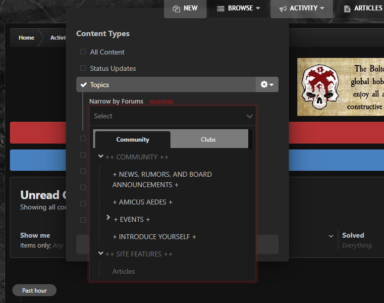Screen dimensions: 384x303
Task: Select + INTRODUCE YOURSELF + forum
Action: coord(154,237)
